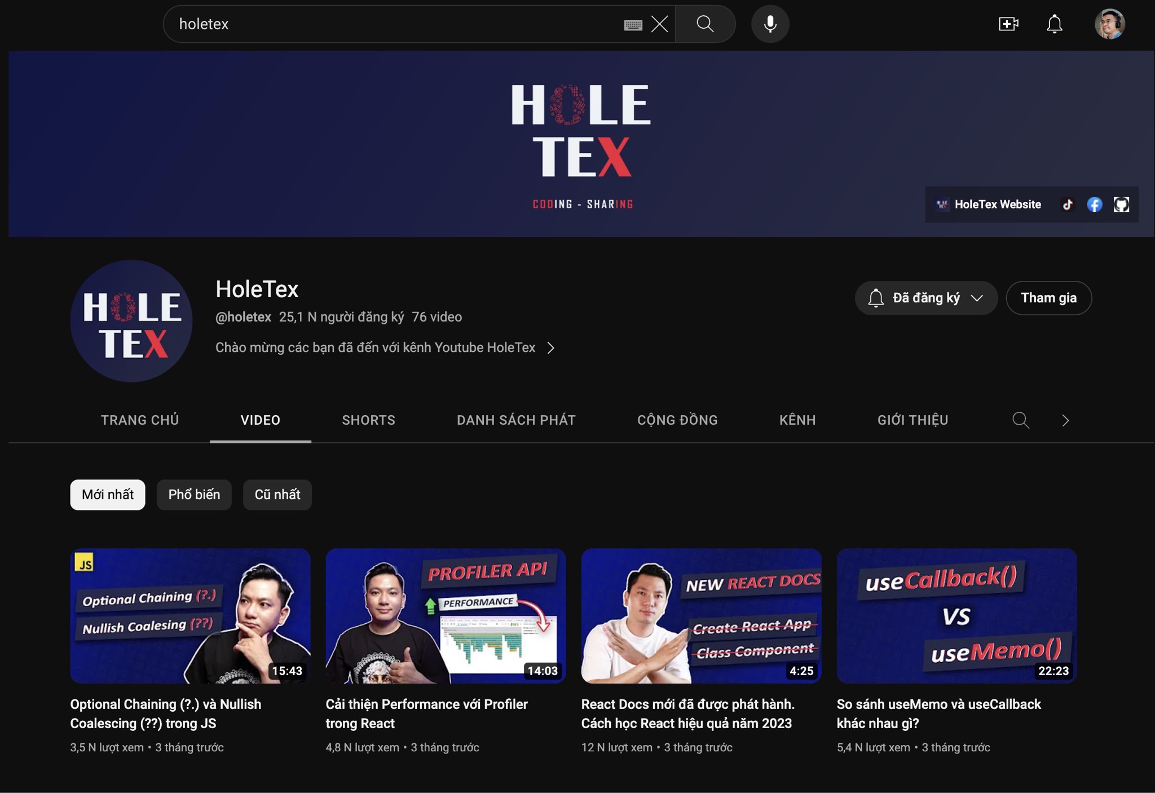Click title 'So sánh useMemo và useCallback'
Viewport: 1155px width, 793px height.
939,713
